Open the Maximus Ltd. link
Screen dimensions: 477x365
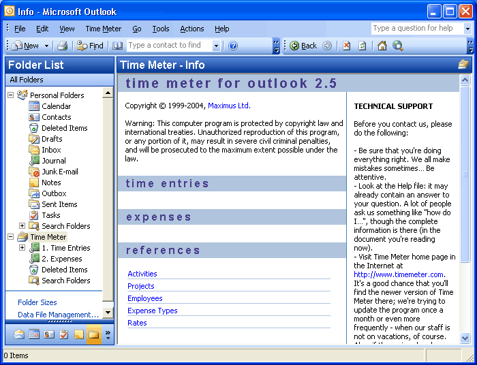click(229, 106)
